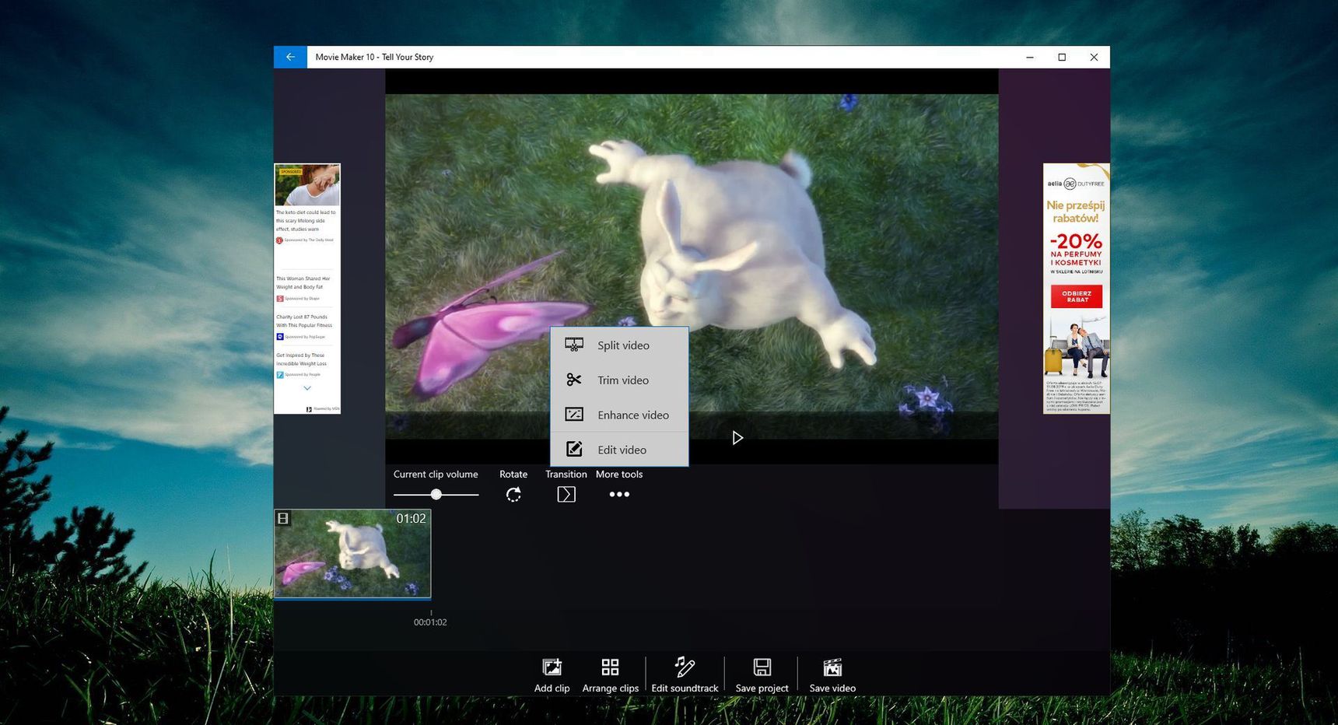This screenshot has height=725, width=1338.
Task: Rotate the clip with the Rotate icon
Action: click(x=513, y=494)
